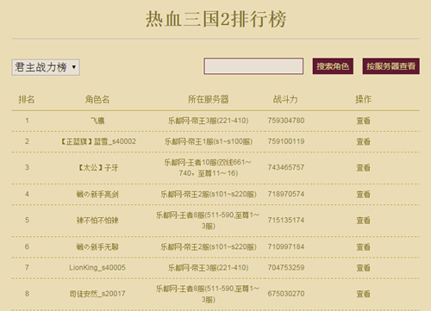Click rank 6 character name cell
Image resolution: width=431 pixels, height=311 pixels.
tap(97, 247)
